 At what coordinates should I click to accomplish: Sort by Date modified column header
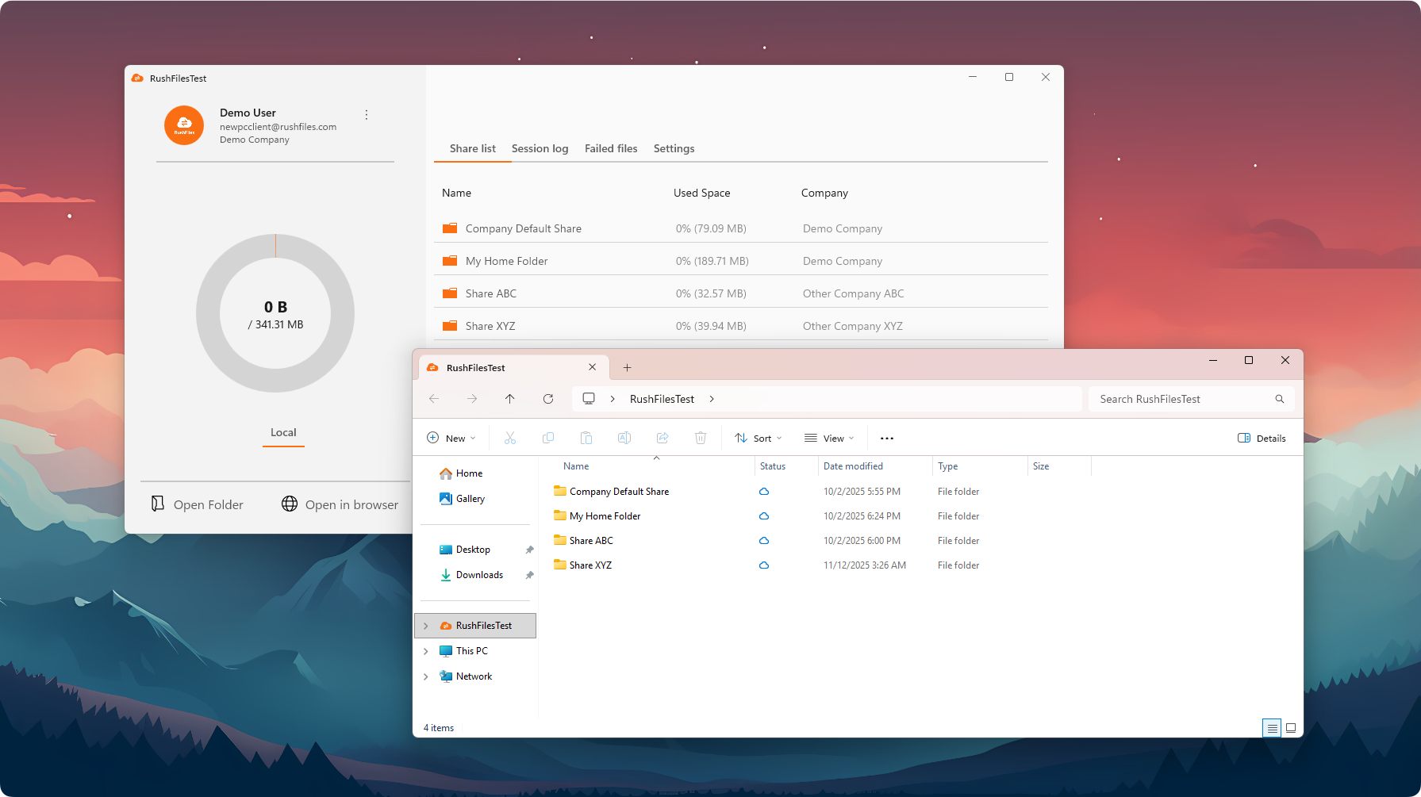coord(853,466)
